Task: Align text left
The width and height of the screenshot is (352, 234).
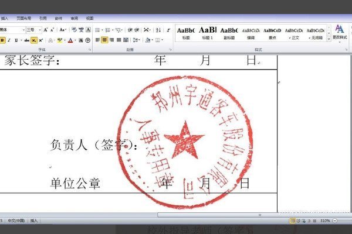Action: pos(97,40)
